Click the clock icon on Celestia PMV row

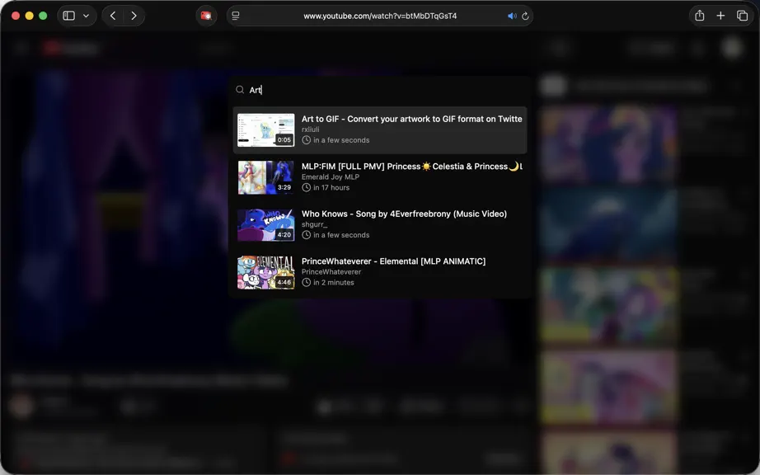307,187
